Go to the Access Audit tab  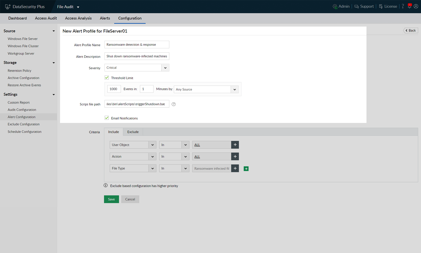46,18
